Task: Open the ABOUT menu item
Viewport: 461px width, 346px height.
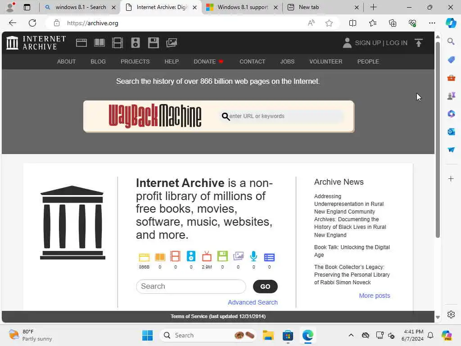Action: (66, 62)
